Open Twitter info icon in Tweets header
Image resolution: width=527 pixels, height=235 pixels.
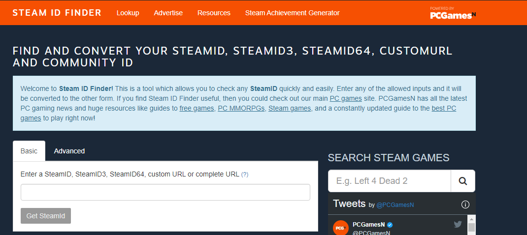coord(465,205)
